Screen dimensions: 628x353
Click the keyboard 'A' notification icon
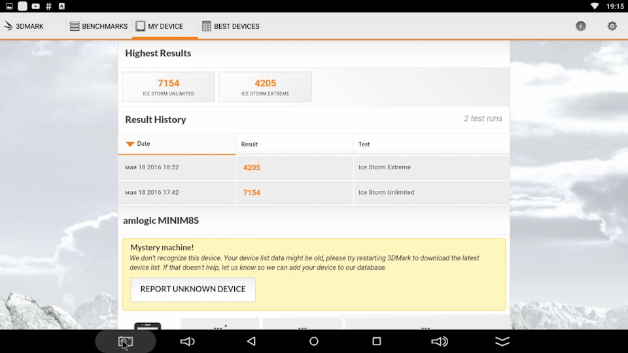pyautogui.click(x=61, y=6)
